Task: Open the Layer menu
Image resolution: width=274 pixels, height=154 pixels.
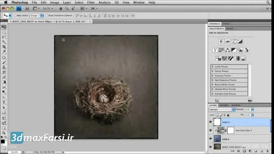Action: 67,3
